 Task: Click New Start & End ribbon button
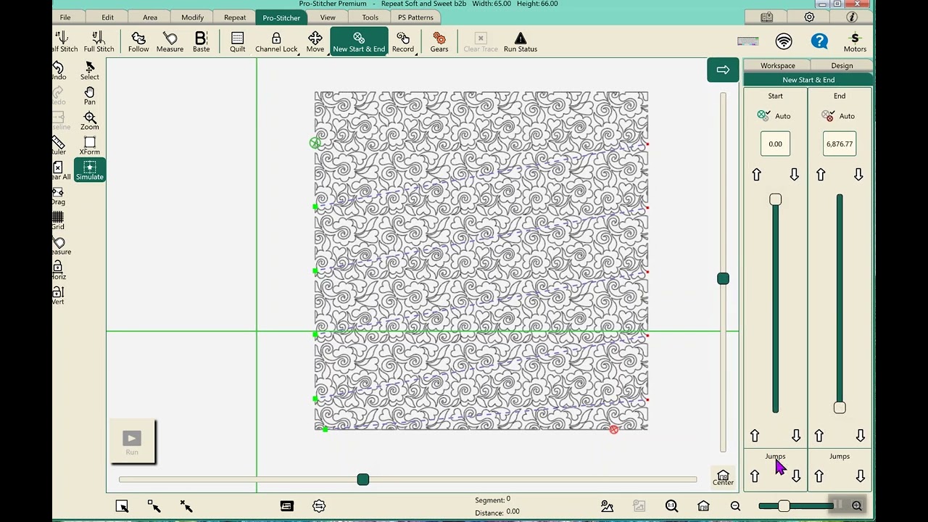(359, 42)
